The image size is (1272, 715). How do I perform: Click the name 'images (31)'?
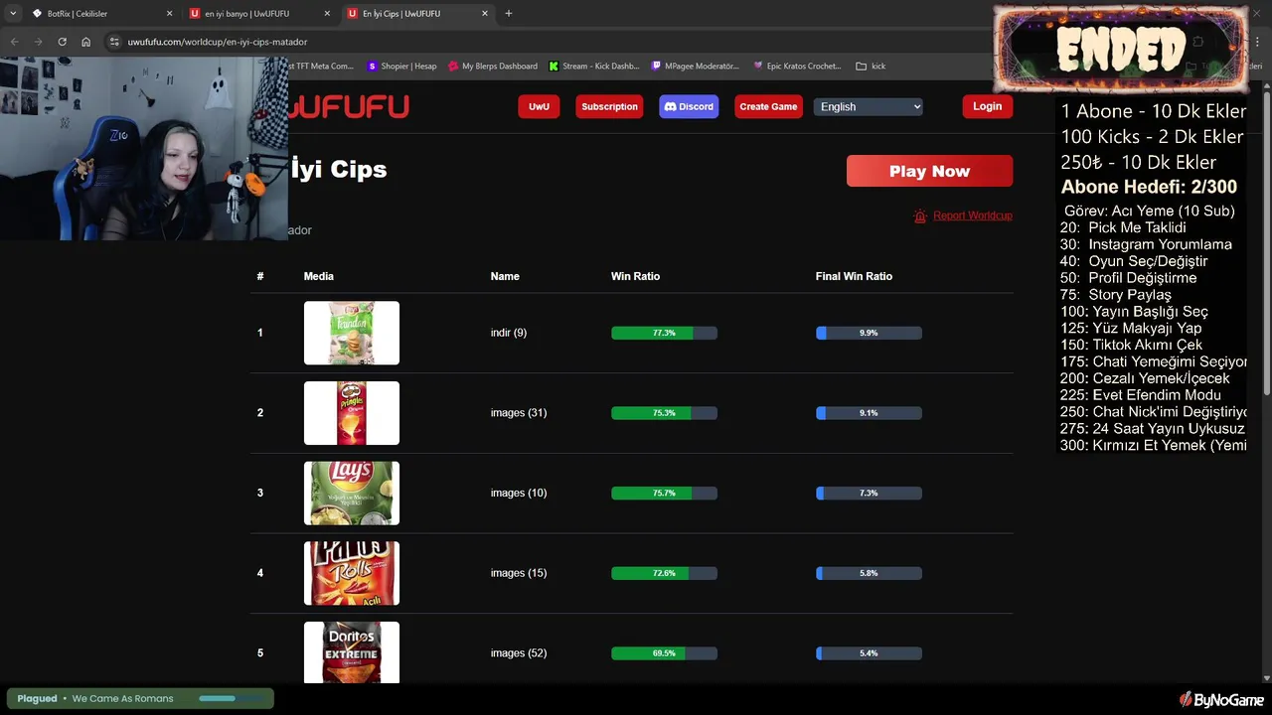pyautogui.click(x=519, y=413)
